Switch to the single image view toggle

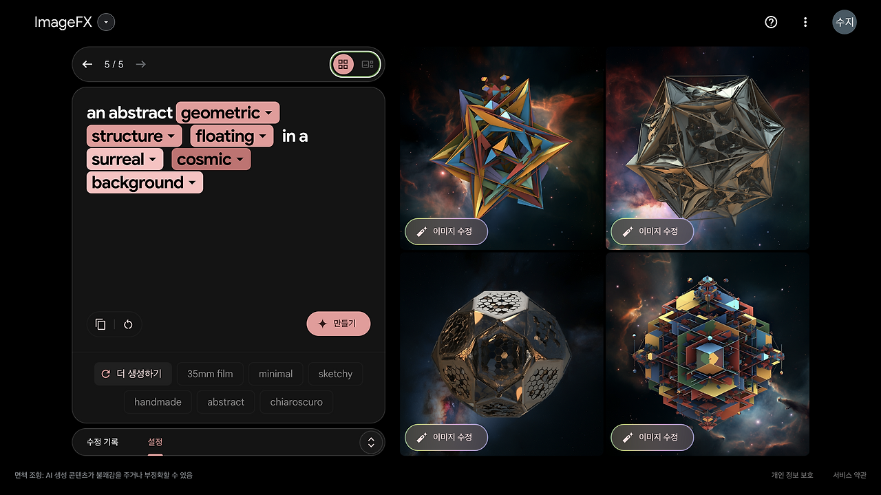click(368, 64)
